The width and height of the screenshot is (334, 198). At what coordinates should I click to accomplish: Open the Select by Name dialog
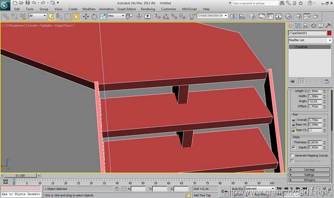[59, 17]
